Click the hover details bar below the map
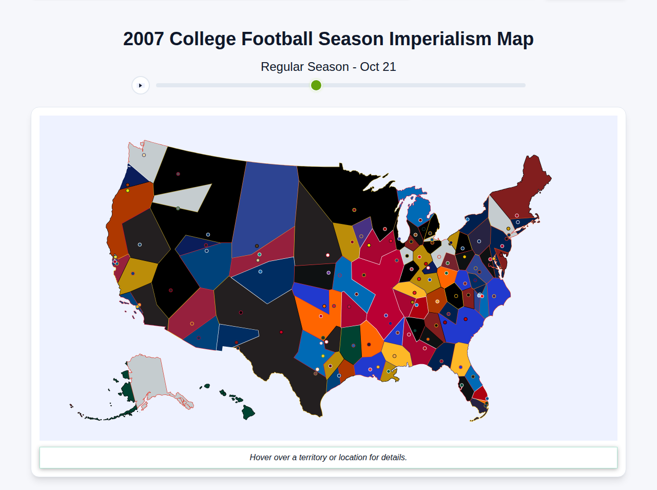657x490 pixels. [x=328, y=457]
